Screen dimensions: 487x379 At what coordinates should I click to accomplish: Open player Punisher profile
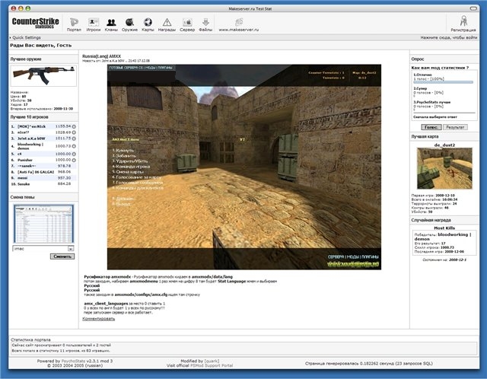pyautogui.click(x=25, y=160)
